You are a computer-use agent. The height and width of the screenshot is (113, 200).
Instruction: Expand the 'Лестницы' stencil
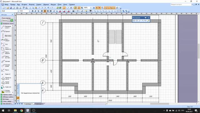click(7, 99)
